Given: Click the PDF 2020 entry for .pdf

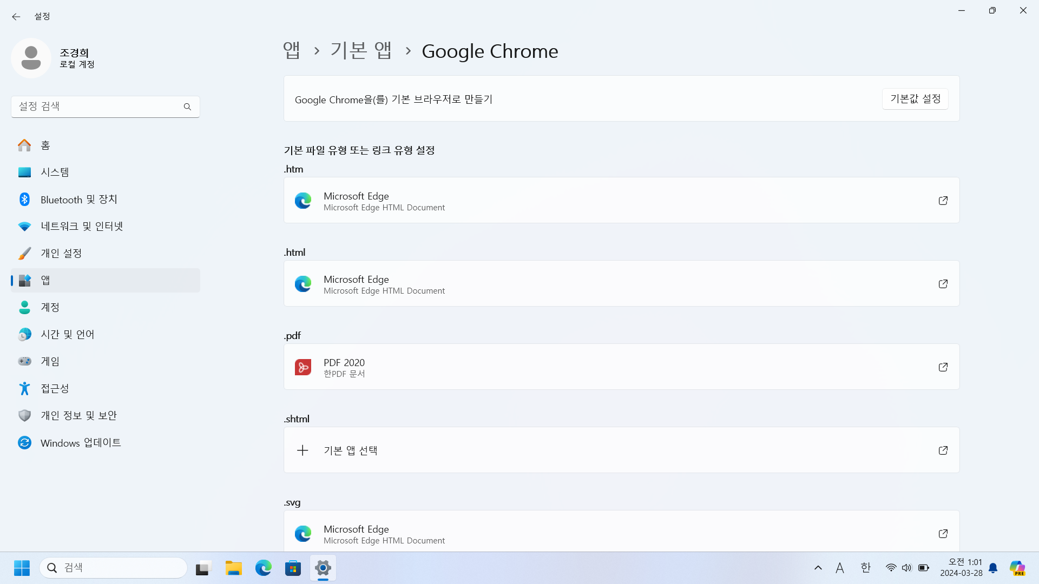Looking at the screenshot, I should point(621,367).
